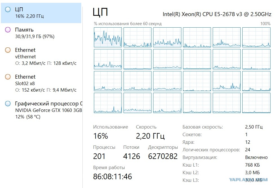
Task: Select the Ethernet Slot02 x8 sidebar item
Action: [41, 83]
